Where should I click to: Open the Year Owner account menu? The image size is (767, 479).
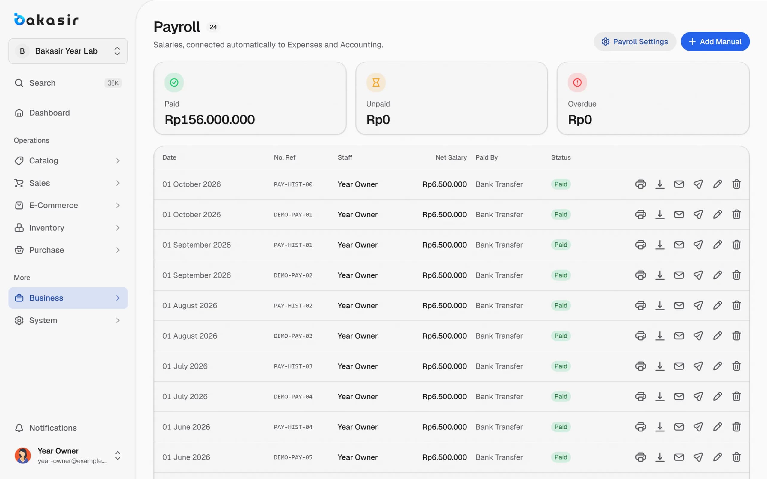[x=68, y=456]
